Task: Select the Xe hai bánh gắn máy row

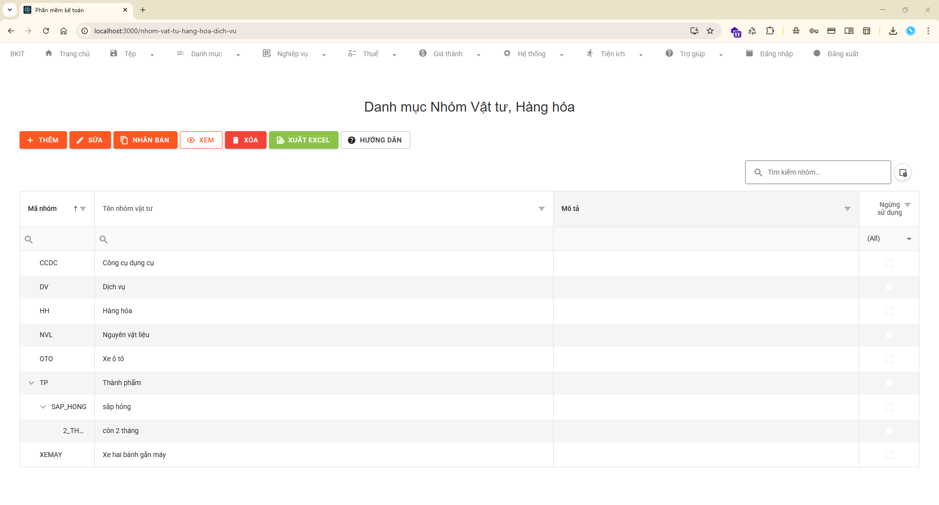Action: coord(469,455)
